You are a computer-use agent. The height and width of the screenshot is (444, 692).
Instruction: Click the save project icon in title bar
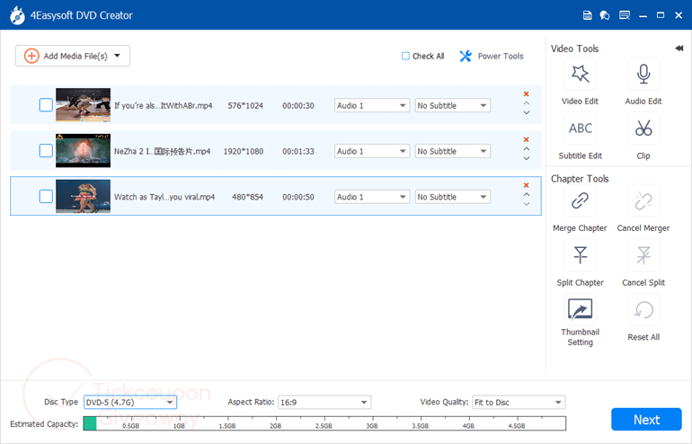coord(588,15)
